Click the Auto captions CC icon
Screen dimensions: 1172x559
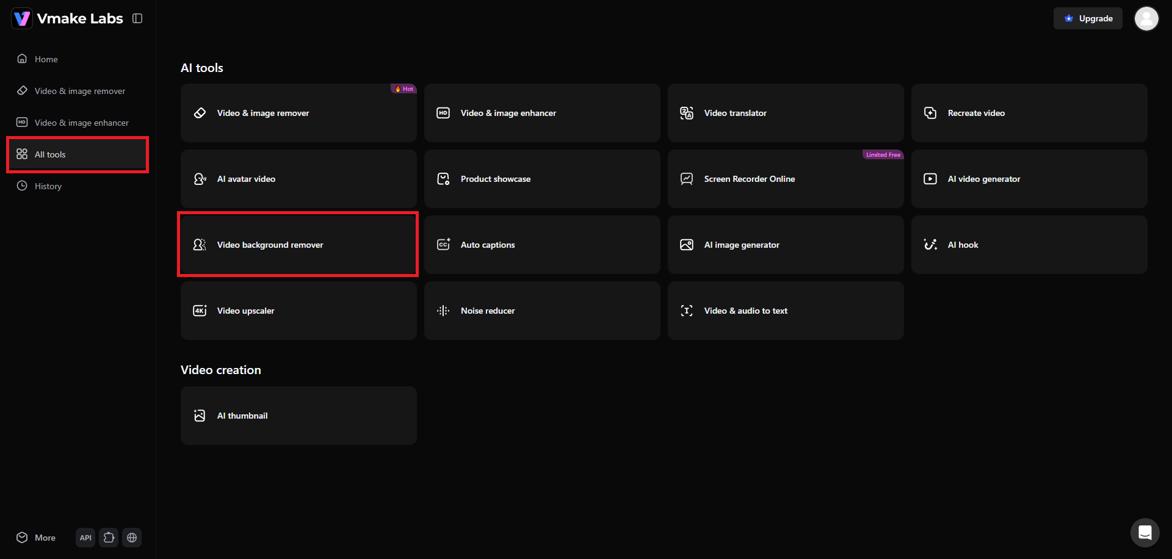[x=443, y=245]
